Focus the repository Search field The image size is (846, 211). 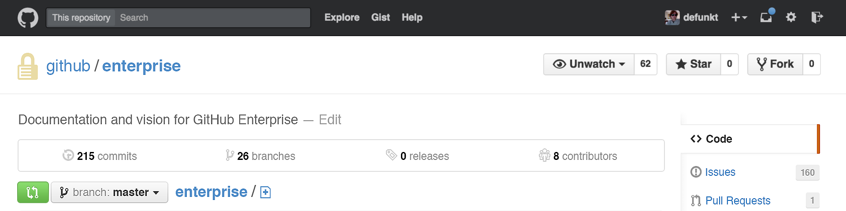click(212, 18)
